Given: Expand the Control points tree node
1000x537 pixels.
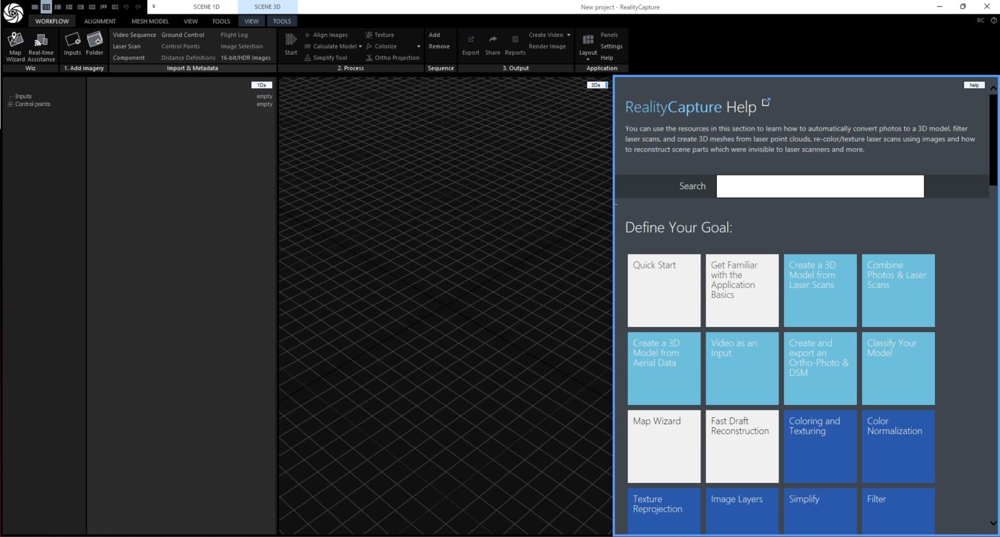Looking at the screenshot, I should (10, 104).
